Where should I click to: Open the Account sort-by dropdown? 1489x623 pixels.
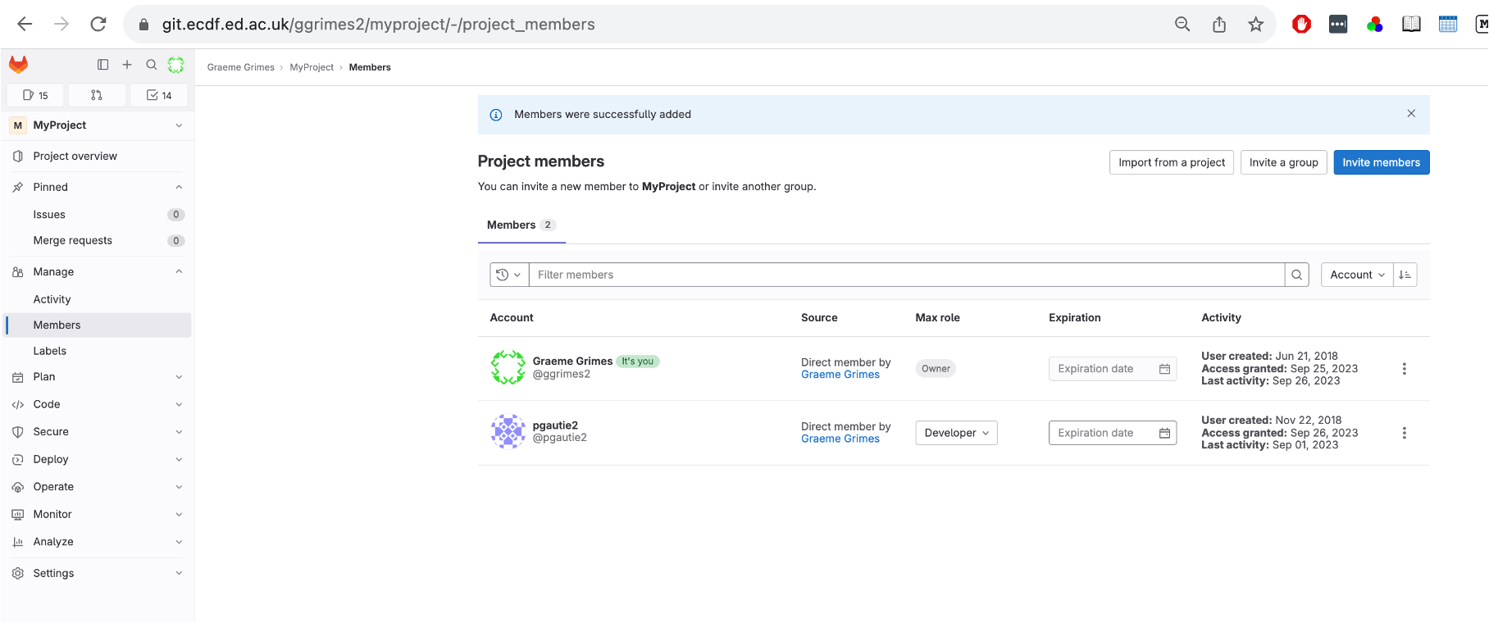1357,275
